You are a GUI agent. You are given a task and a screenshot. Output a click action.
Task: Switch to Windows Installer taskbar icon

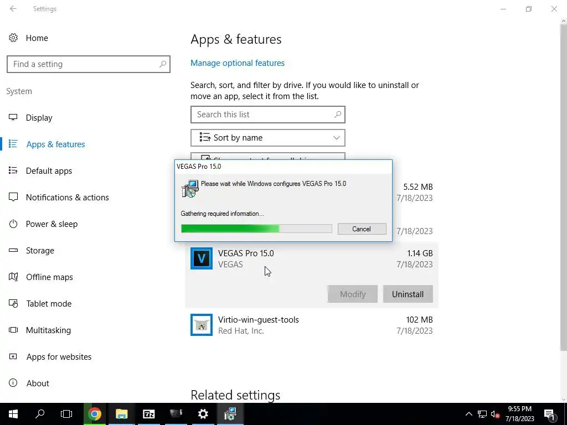coord(230,414)
